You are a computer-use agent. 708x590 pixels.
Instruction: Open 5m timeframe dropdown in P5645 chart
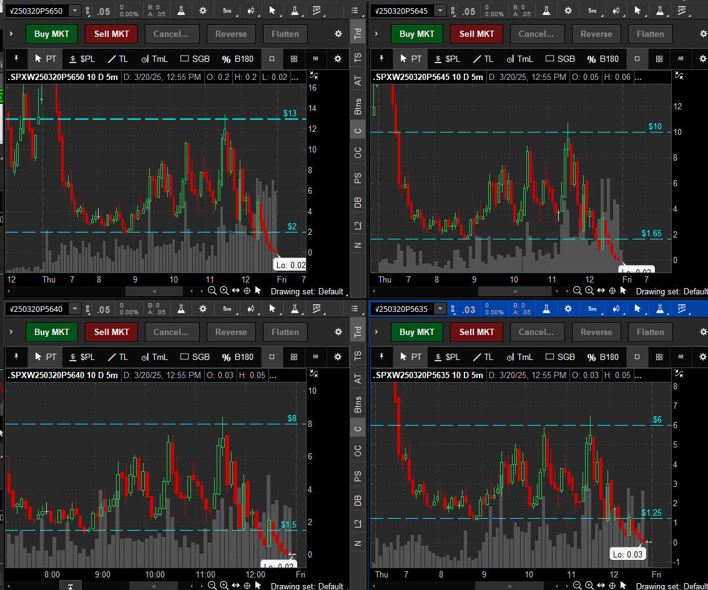592,11
